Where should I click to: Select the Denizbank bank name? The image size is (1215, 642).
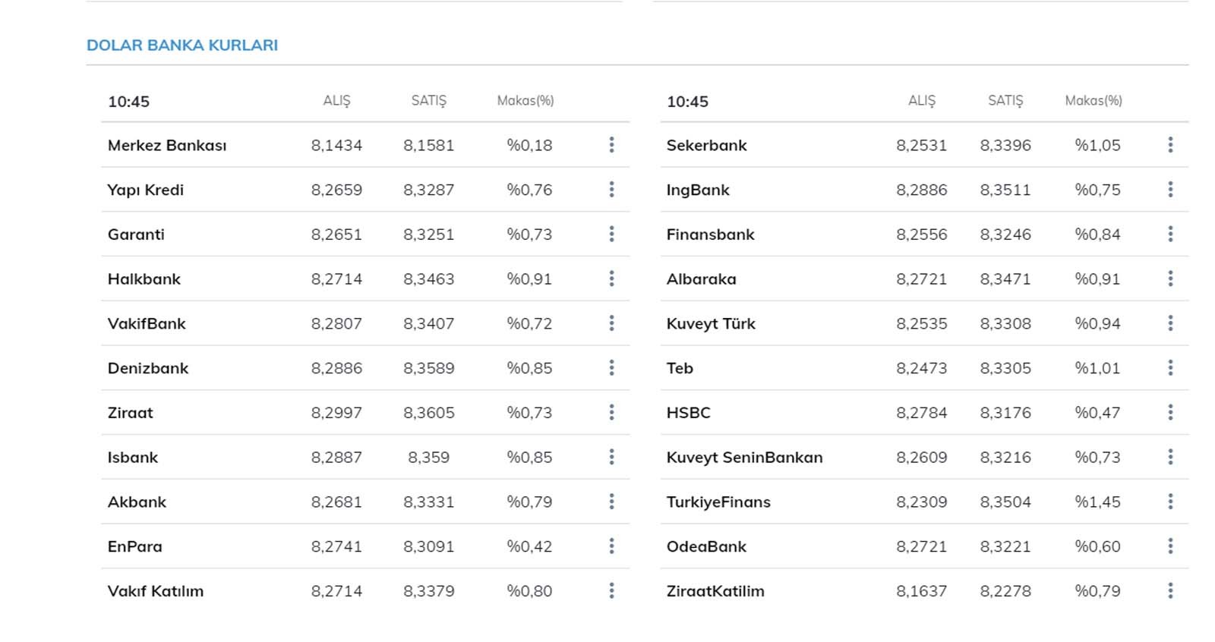click(x=148, y=369)
